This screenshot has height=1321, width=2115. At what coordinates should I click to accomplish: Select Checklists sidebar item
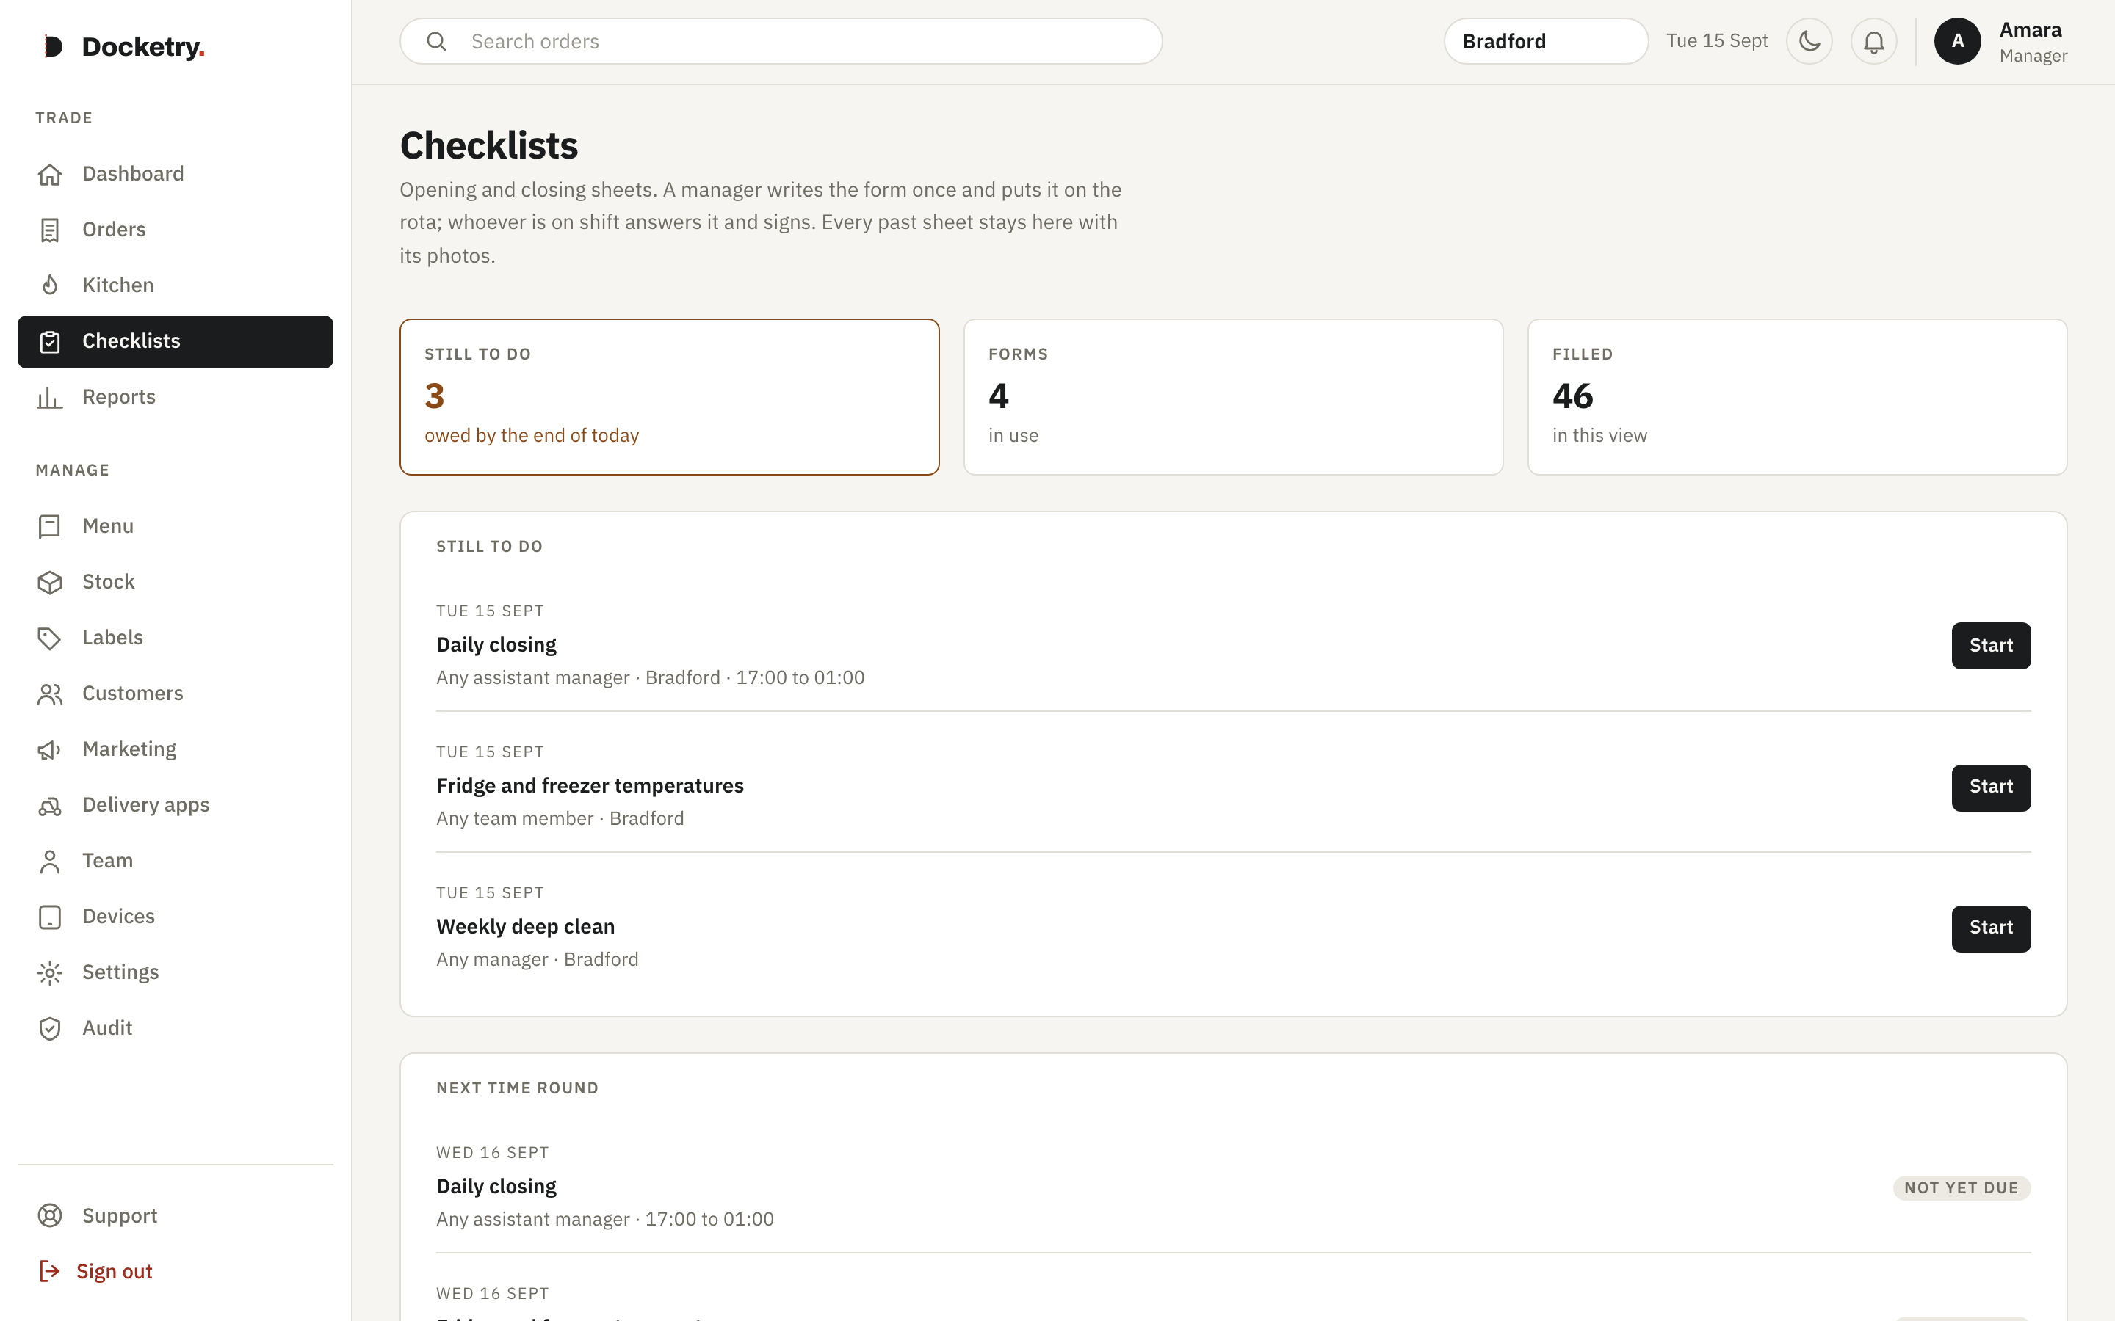(175, 341)
